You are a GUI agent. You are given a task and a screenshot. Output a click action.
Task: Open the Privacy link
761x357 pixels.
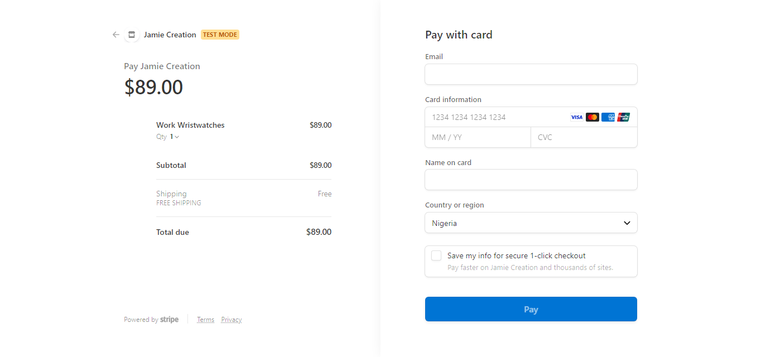[x=231, y=319]
